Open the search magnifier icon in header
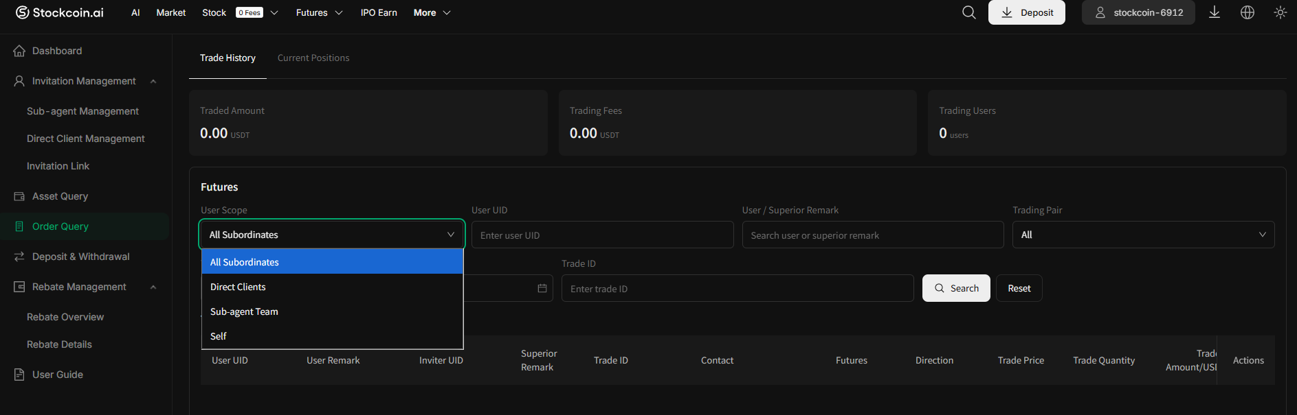Viewport: 1297px width, 415px height. point(968,12)
